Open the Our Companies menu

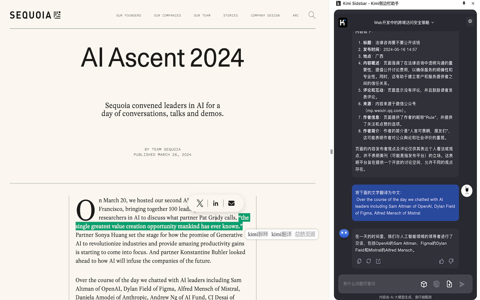tap(167, 15)
